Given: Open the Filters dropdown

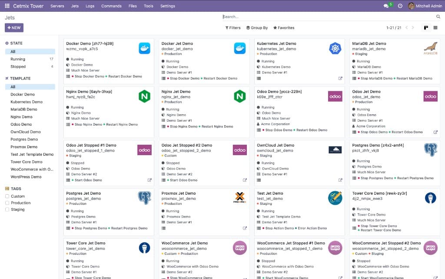Looking at the screenshot, I should tap(233, 27).
